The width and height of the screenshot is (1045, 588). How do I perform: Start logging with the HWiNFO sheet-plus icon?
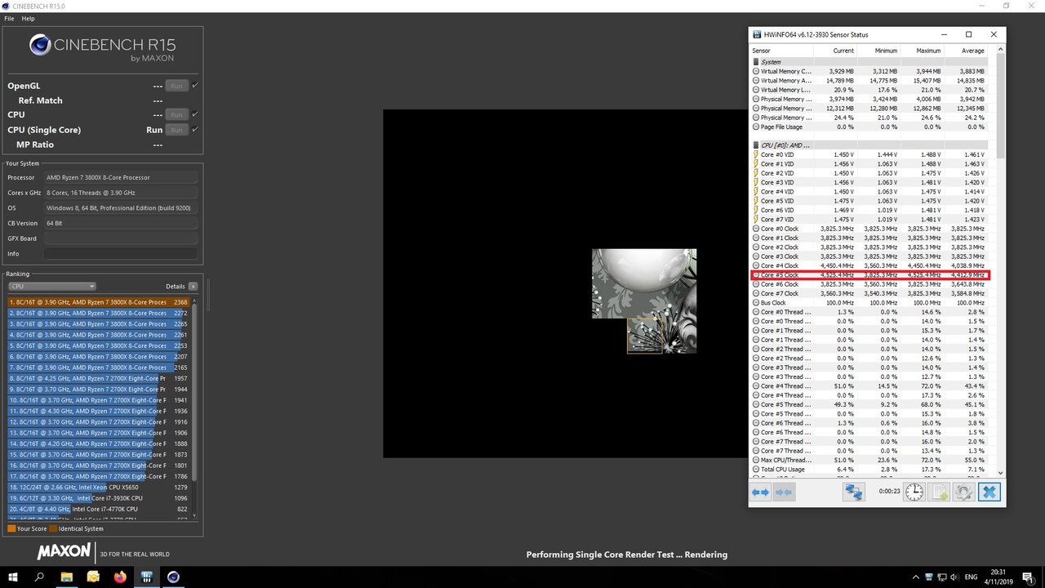point(939,492)
